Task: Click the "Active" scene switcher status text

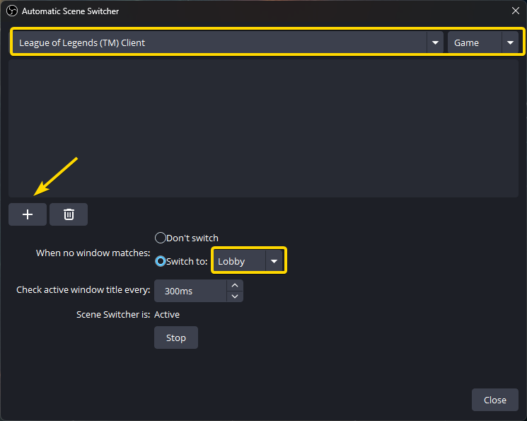Action: point(167,314)
